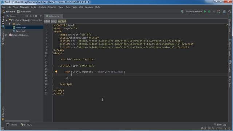233x131 pixels.
Task: Open the Tools menu
Action: tap(74, 7)
